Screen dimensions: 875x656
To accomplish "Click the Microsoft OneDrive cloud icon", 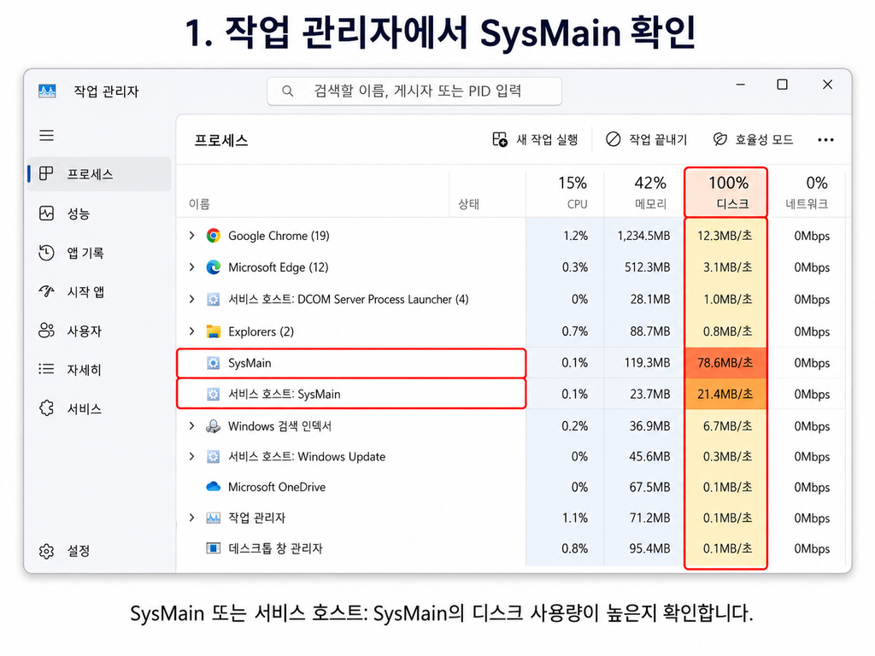I will point(213,487).
